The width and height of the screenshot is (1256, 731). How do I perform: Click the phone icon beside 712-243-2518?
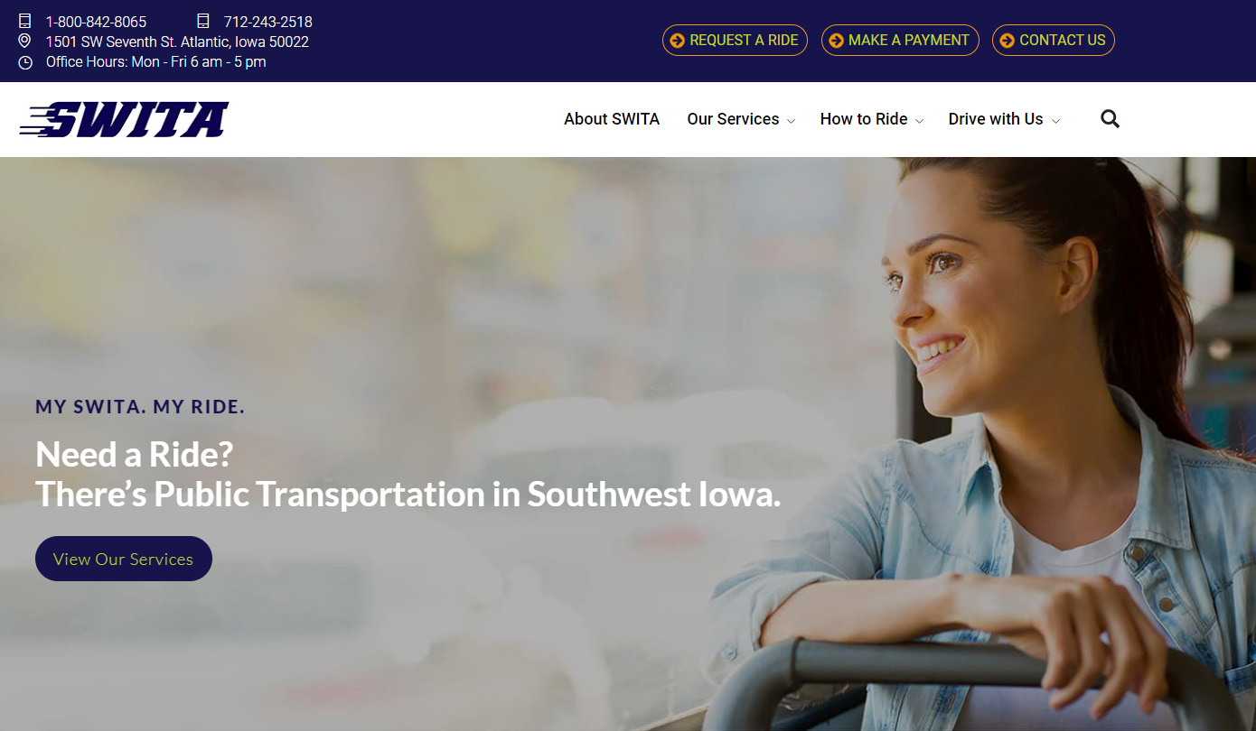(203, 21)
